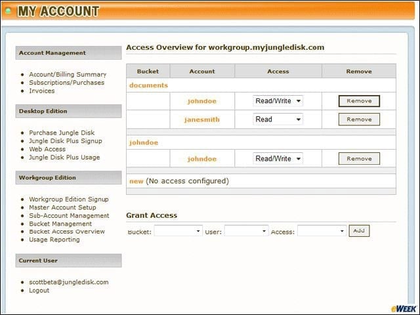Open the Web Access link
This screenshot has height=315, width=420.
(47, 149)
